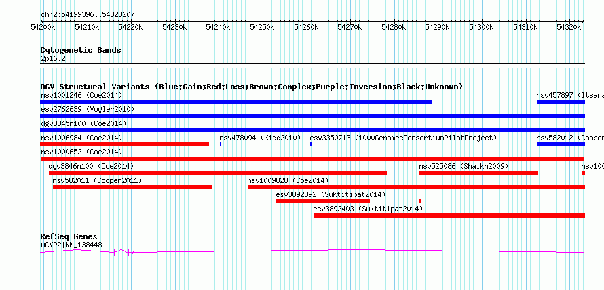
Task: Select the dgv3846n100 red loss bar
Action: [218, 173]
